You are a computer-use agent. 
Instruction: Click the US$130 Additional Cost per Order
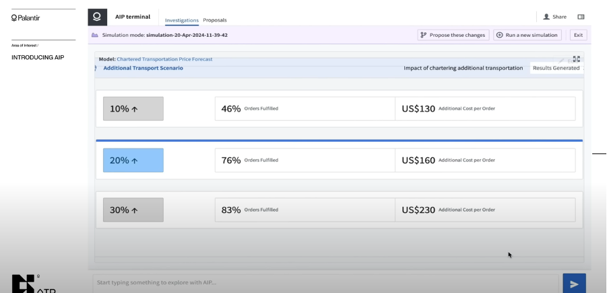(485, 108)
